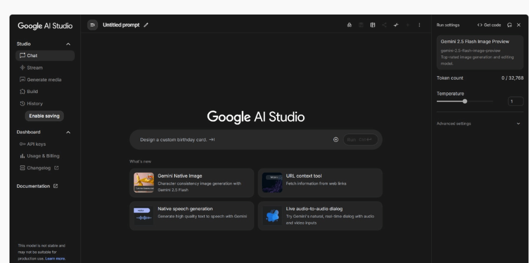This screenshot has width=529, height=263.
Task: Open the three-dot more options menu
Action: tap(419, 25)
